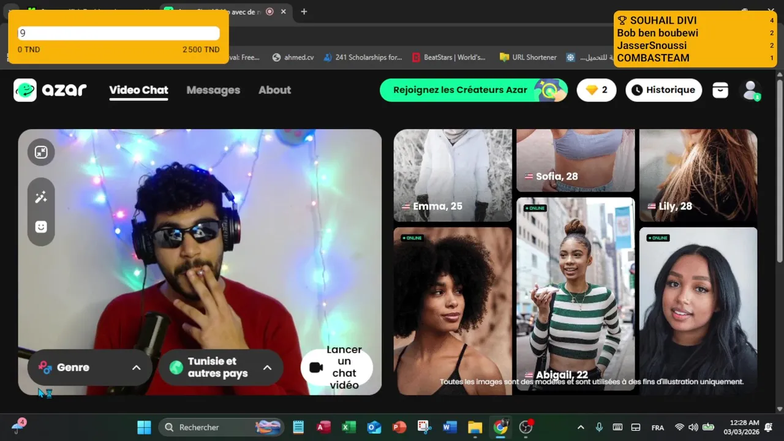This screenshot has height=441, width=784.
Task: Click the Rechercher taskbar search box
Action: pos(222,428)
